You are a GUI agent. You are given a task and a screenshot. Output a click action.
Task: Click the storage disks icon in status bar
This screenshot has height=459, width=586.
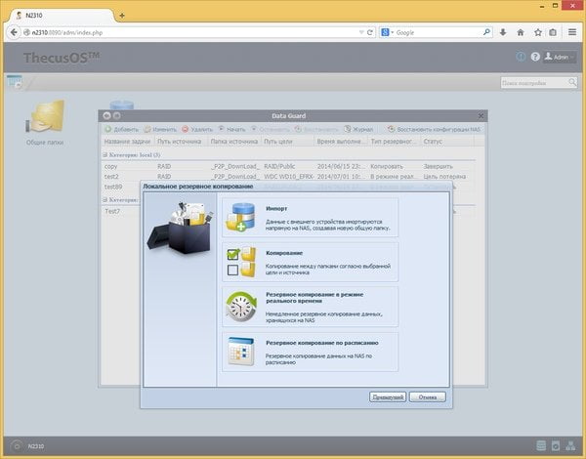[x=541, y=445]
